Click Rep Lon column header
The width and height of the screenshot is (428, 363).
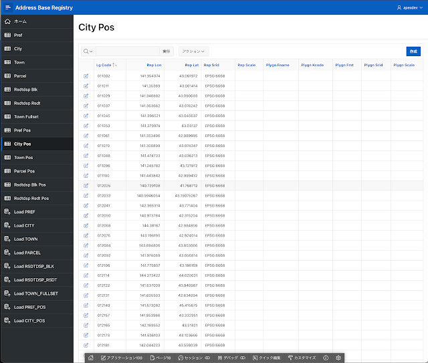(154, 65)
